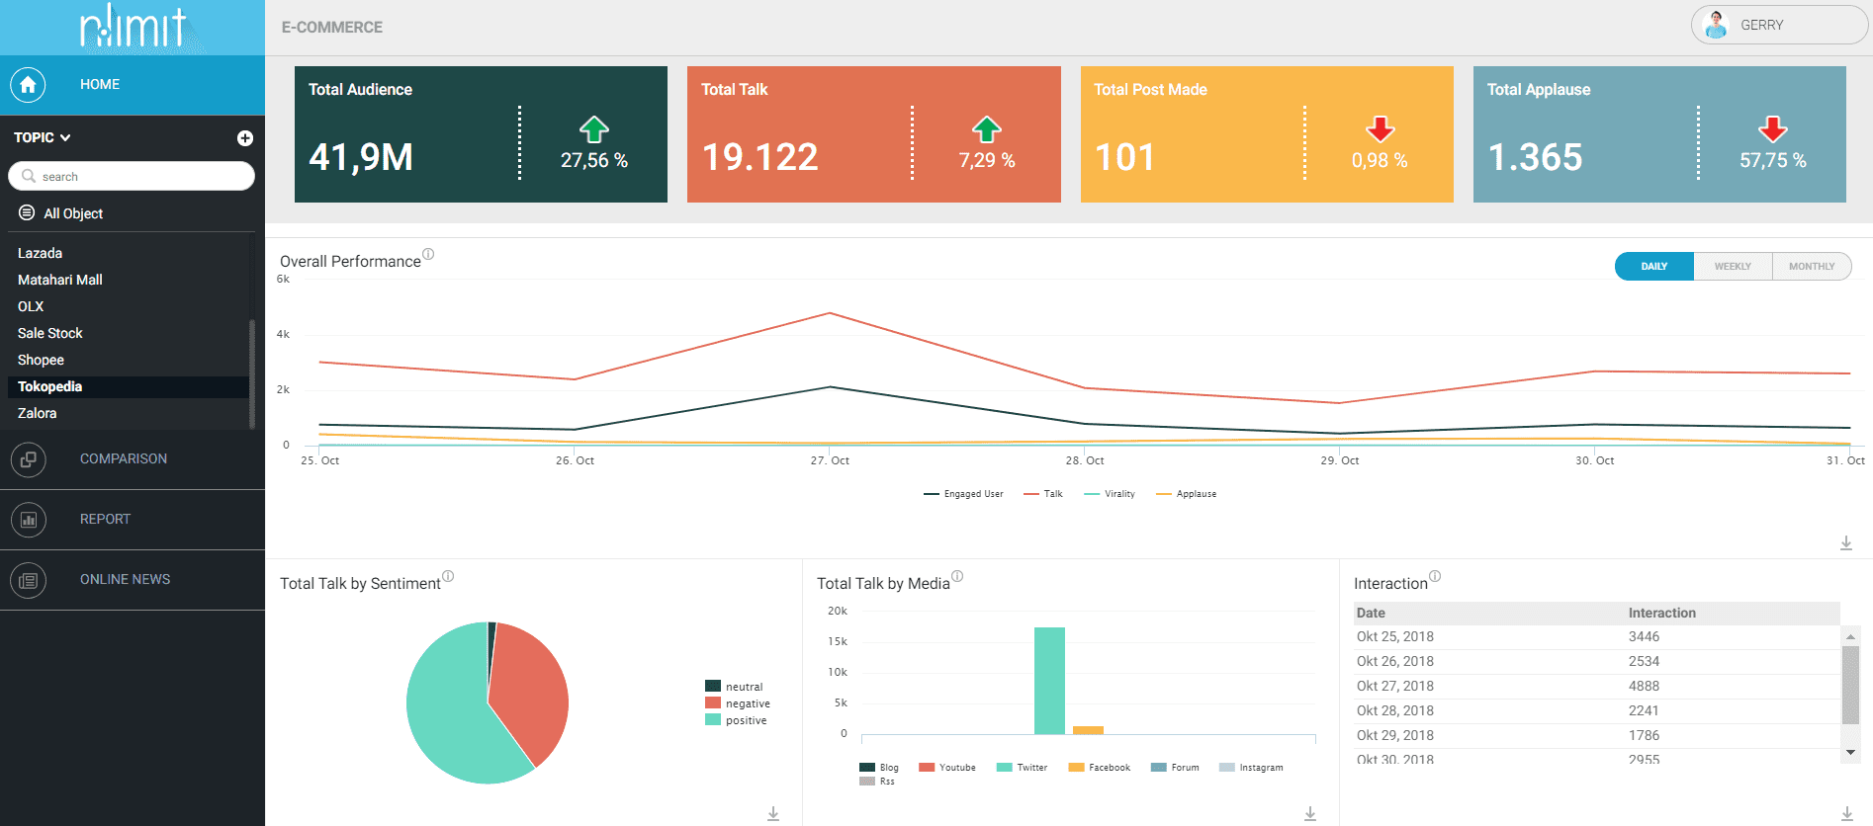1873x826 pixels.
Task: Click the red arrow in Total Post Made card
Action: click(1381, 129)
